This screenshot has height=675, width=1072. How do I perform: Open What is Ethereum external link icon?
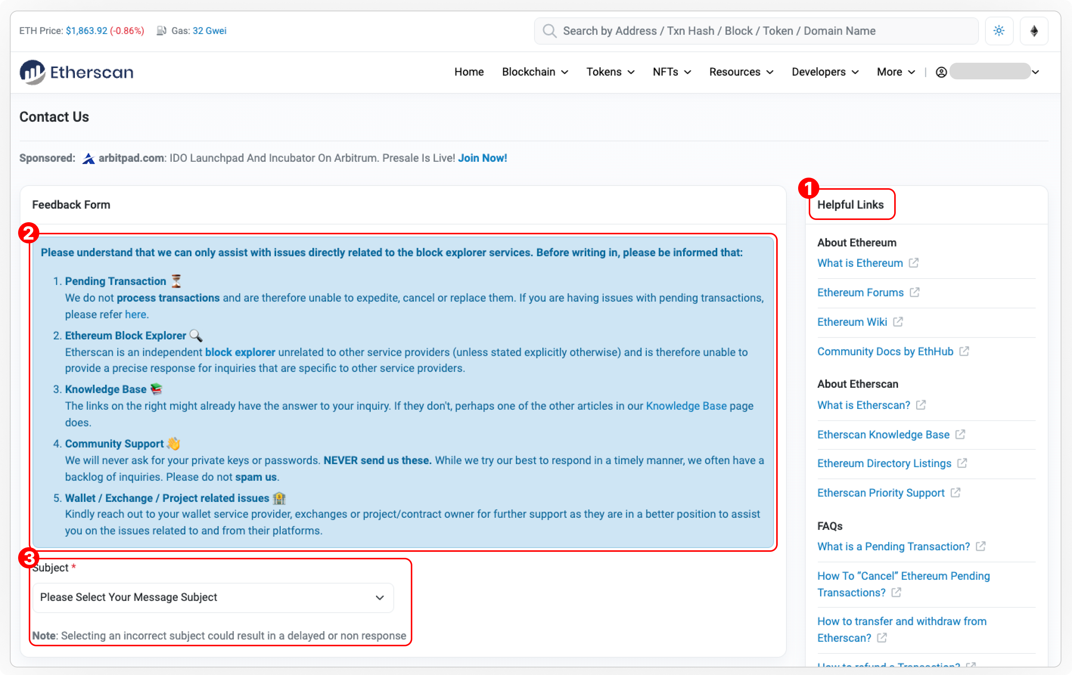click(914, 262)
